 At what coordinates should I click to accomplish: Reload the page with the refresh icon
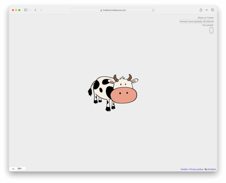(x=153, y=10)
